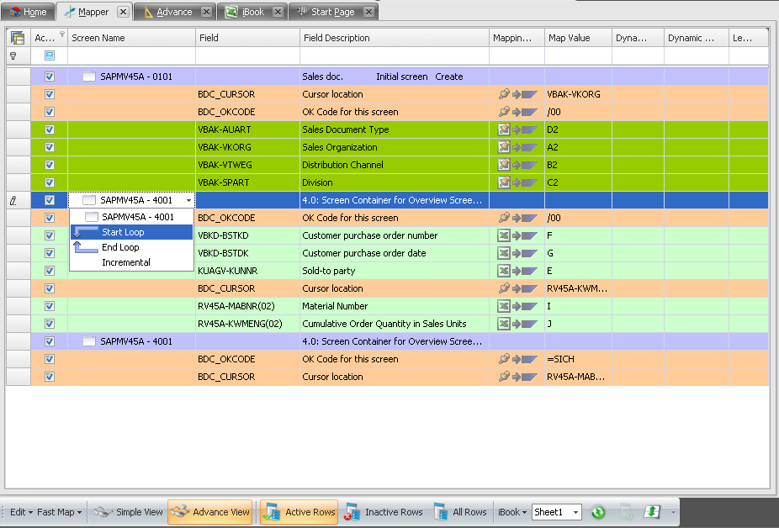The image size is (779, 528).
Task: Click the column chooser icon in grid corner
Action: click(x=18, y=38)
